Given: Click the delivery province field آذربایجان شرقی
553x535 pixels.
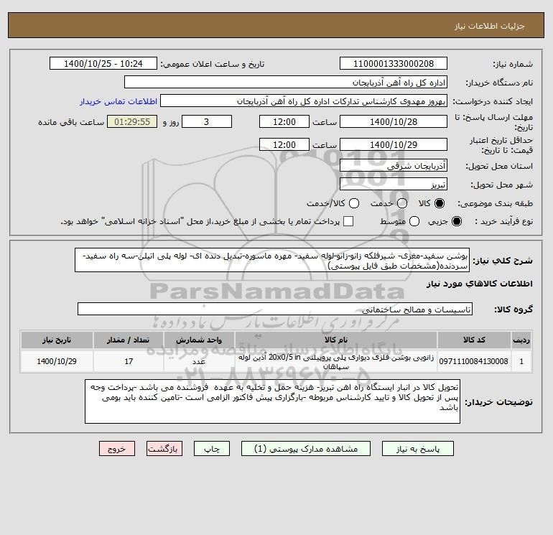Looking at the screenshot, I should tap(394, 165).
